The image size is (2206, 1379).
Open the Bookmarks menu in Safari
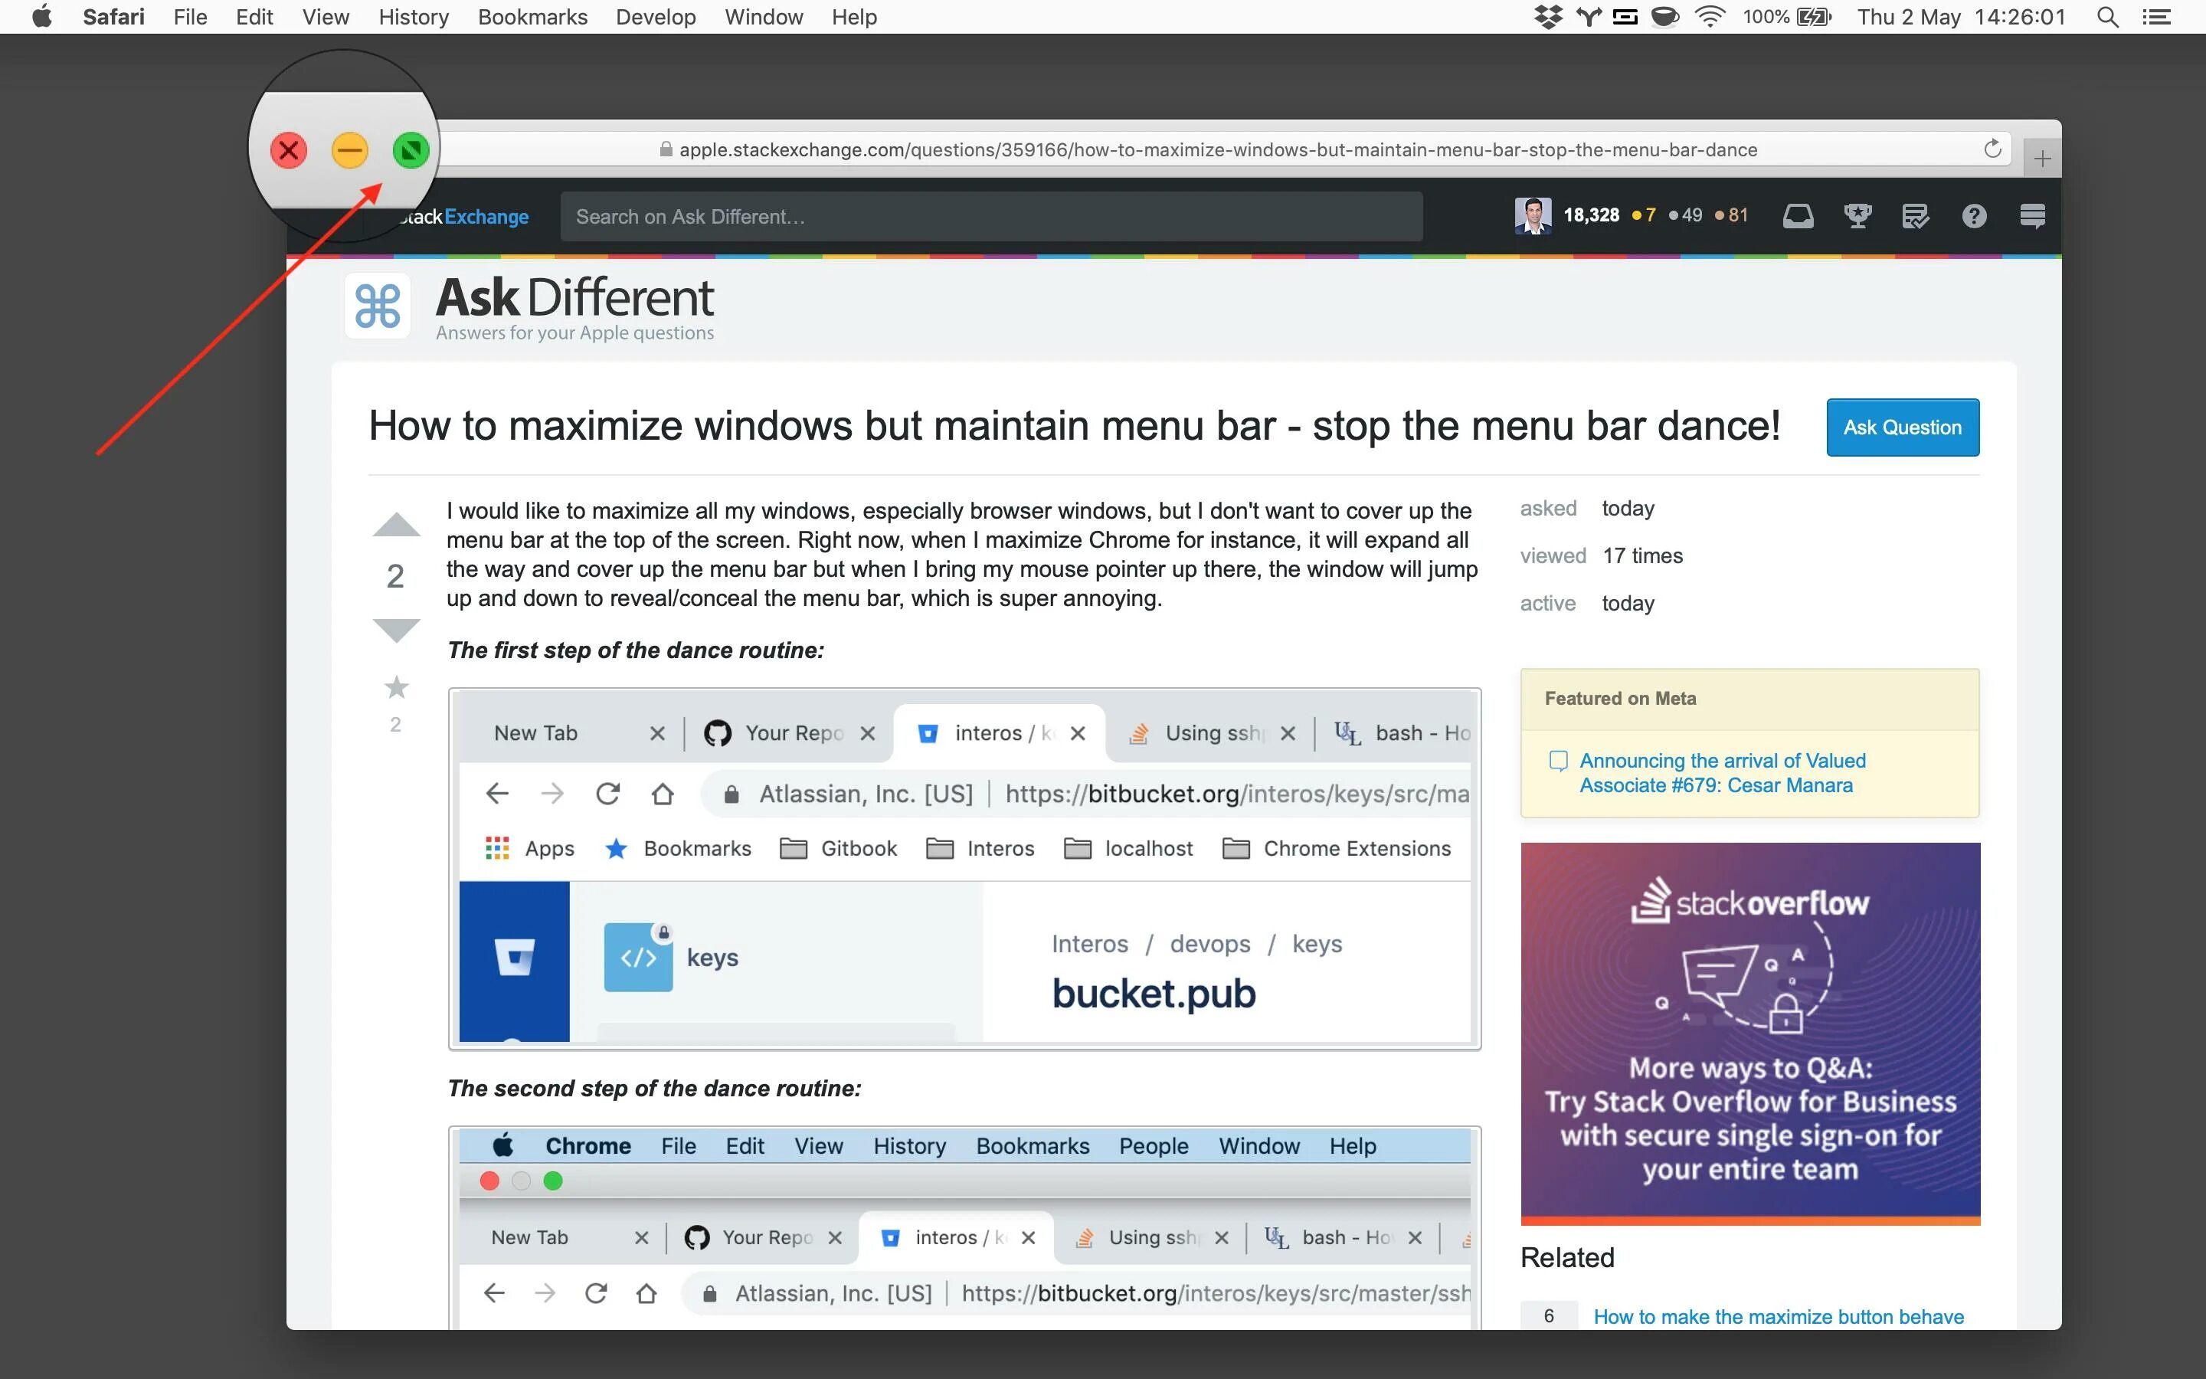tap(532, 18)
